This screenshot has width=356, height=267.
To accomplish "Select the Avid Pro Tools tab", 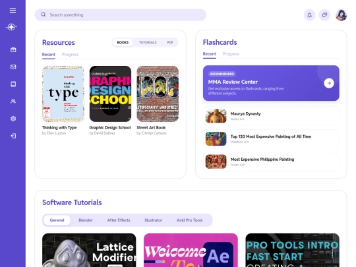I will pyautogui.click(x=189, y=220).
